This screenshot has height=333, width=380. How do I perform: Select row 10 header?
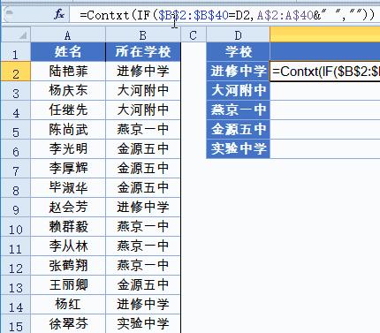point(15,227)
